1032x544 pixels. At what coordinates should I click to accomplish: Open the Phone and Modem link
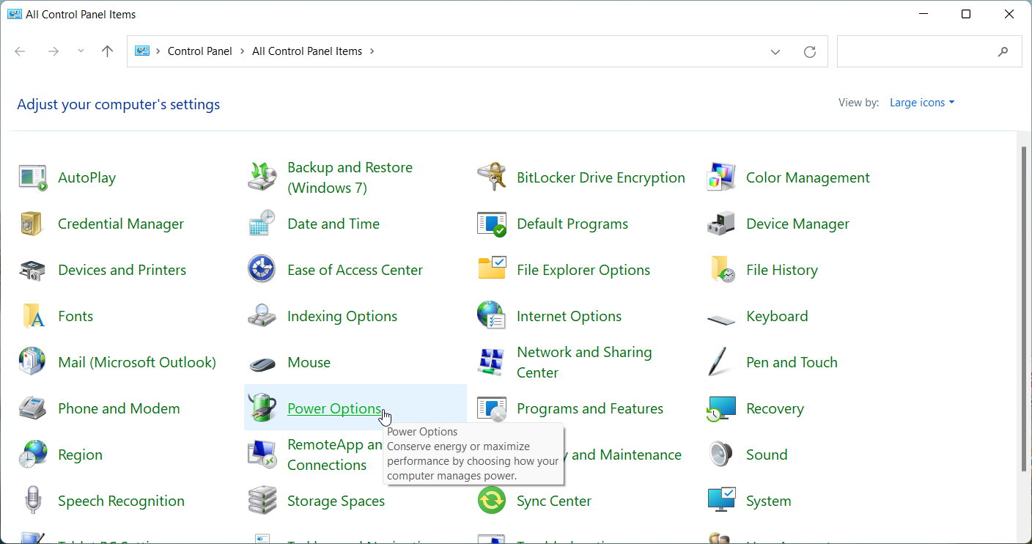tap(119, 408)
